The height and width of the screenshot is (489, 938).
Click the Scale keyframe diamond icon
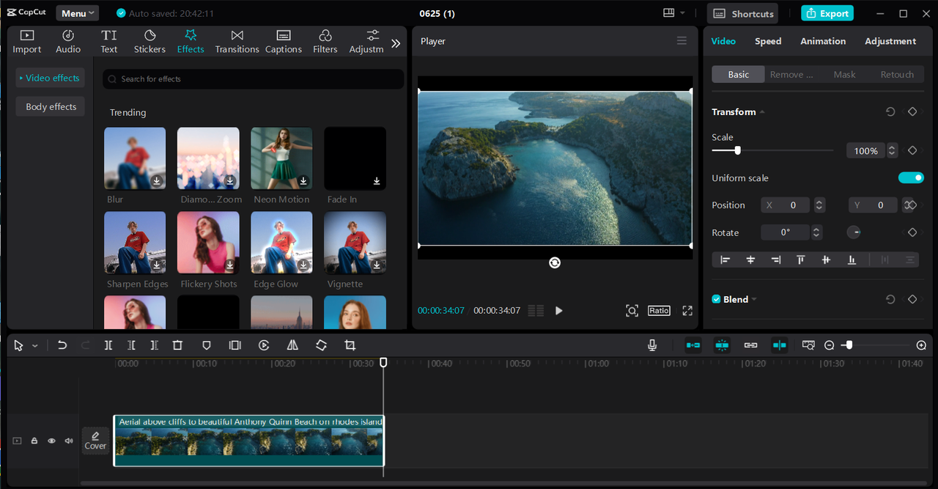(912, 150)
